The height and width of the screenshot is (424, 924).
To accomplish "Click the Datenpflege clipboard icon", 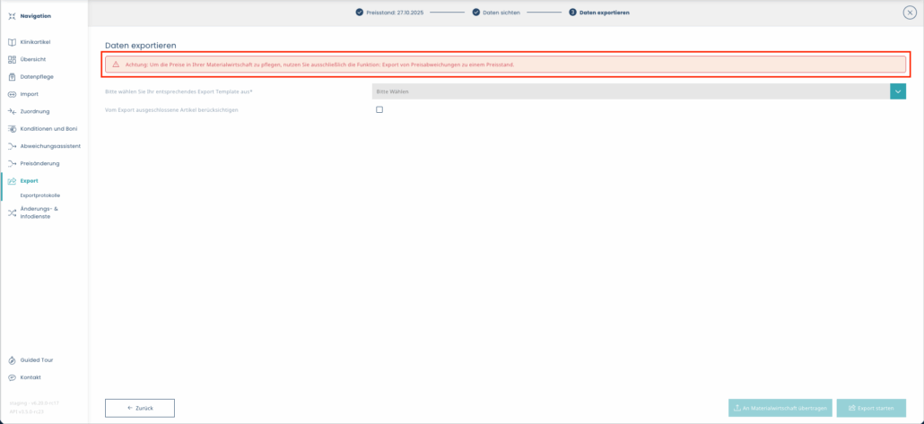I will point(12,77).
